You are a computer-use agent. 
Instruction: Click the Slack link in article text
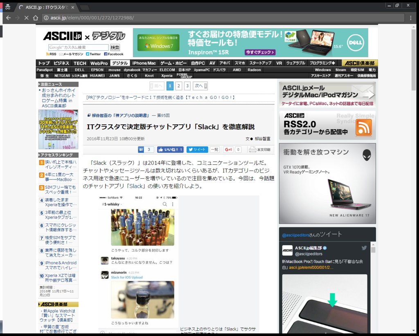136,186
